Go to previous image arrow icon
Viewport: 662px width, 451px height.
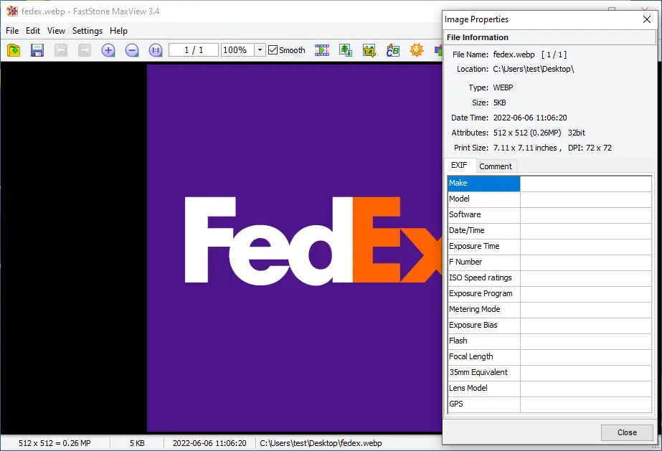pos(61,50)
